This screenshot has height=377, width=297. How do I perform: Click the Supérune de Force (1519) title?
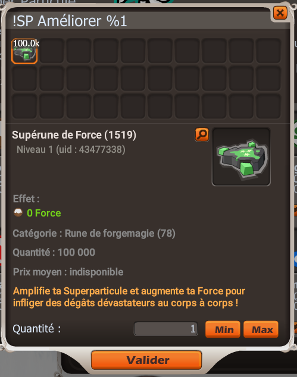click(x=74, y=135)
